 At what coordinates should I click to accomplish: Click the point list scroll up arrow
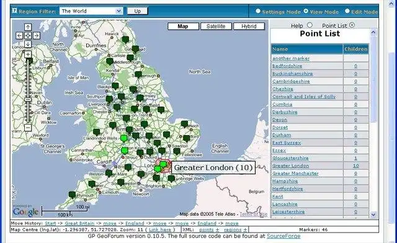(x=373, y=32)
